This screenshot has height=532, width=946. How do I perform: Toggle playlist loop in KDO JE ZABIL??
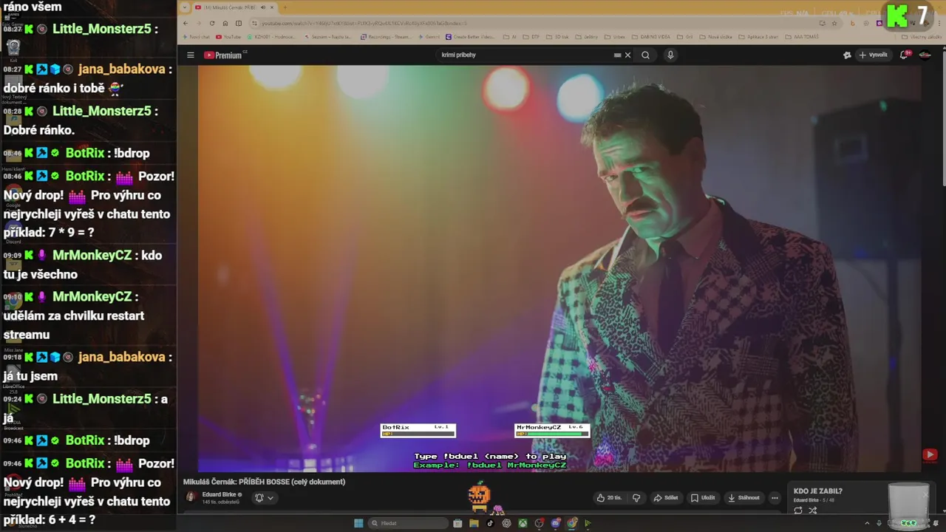click(798, 510)
